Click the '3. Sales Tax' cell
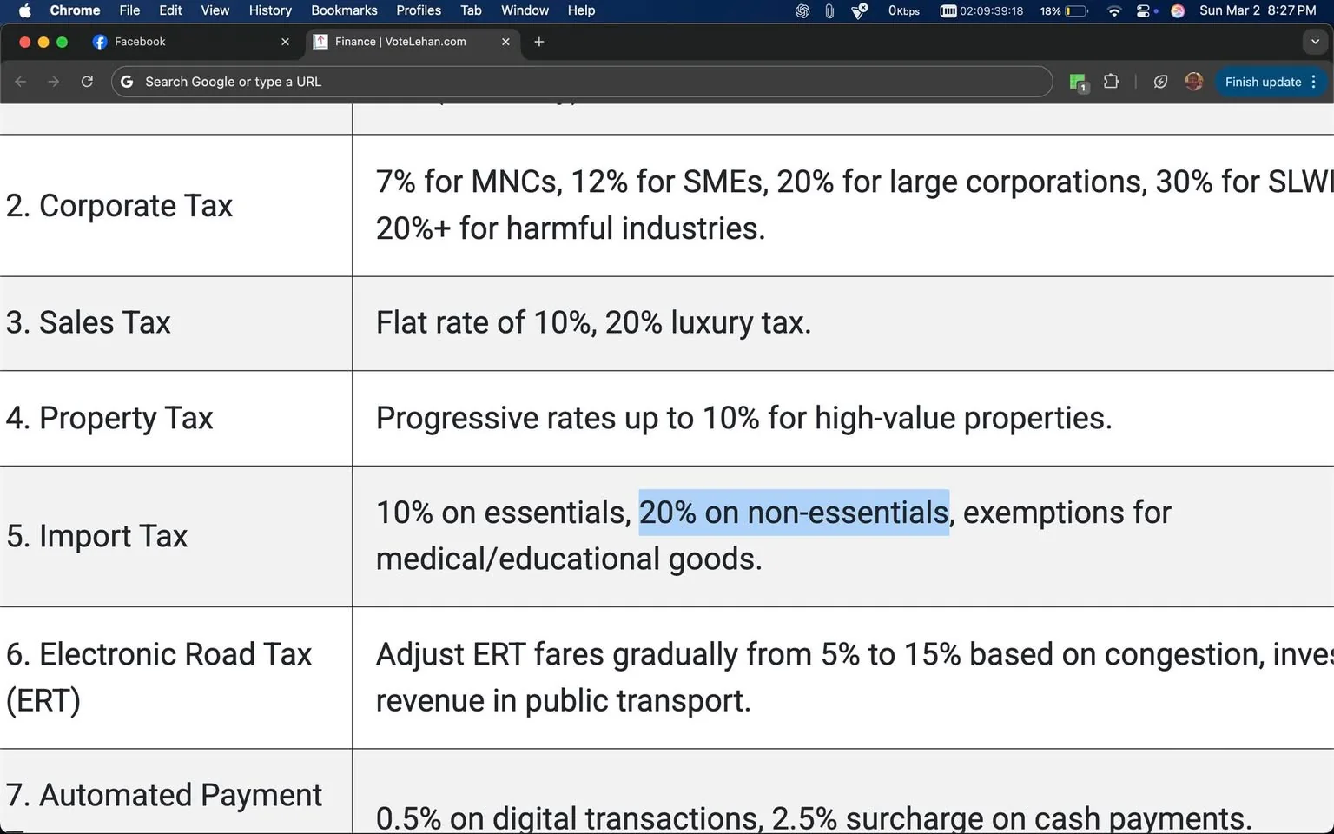 click(x=175, y=323)
